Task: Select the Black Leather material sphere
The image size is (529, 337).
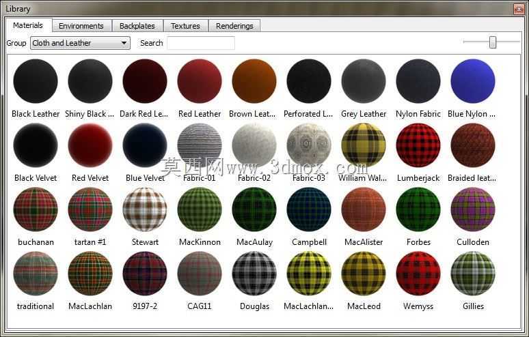Action: (x=36, y=81)
